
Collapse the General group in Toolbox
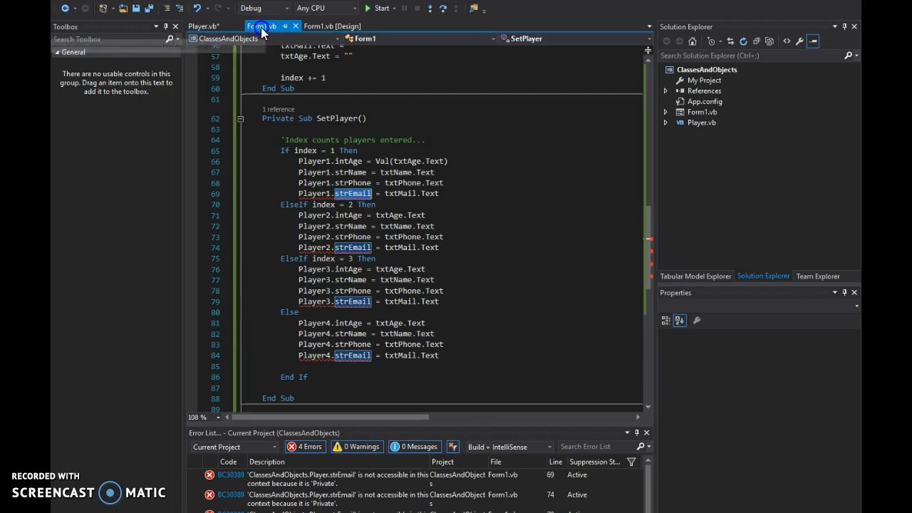(58, 52)
